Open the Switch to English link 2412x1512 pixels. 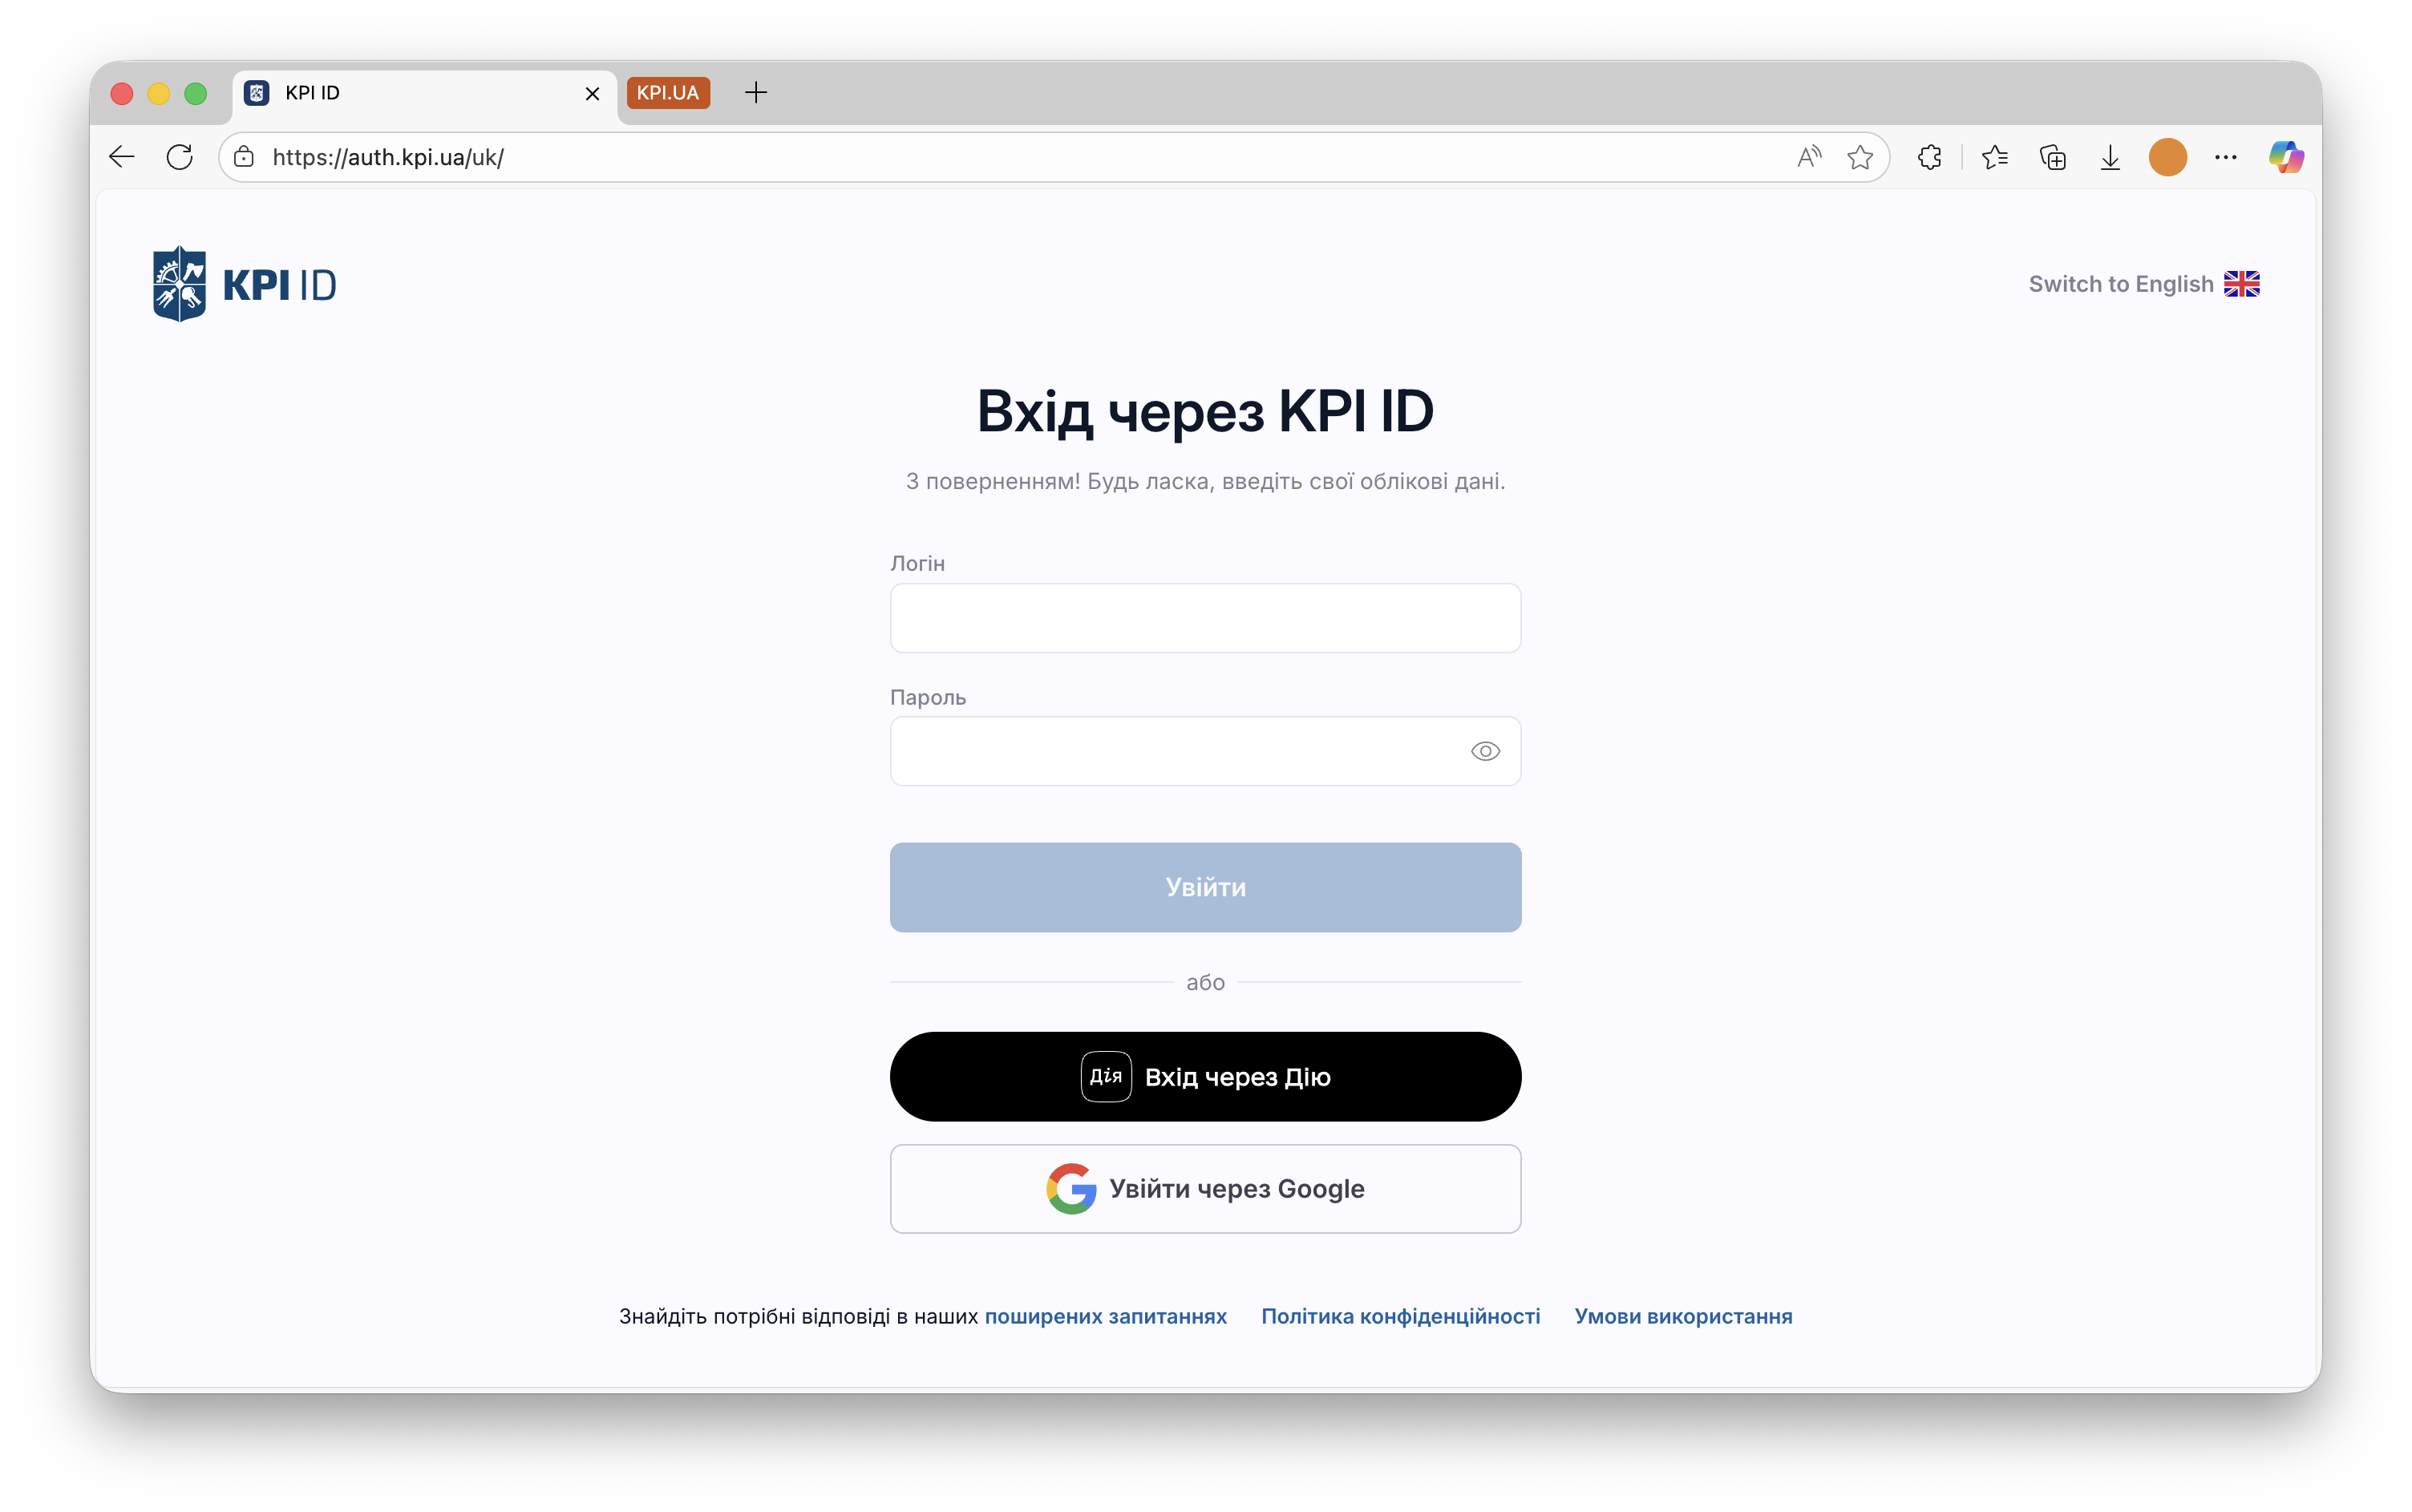(2120, 283)
